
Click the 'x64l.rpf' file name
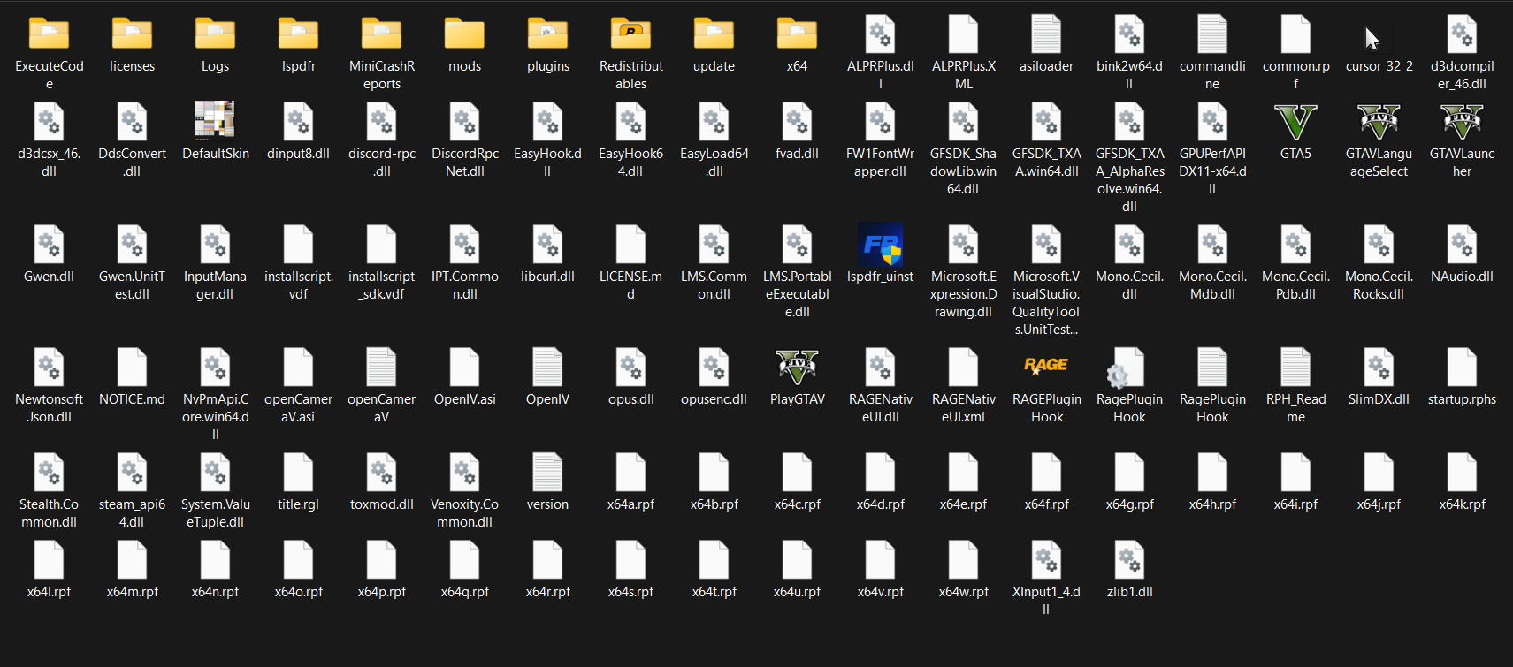coord(50,592)
